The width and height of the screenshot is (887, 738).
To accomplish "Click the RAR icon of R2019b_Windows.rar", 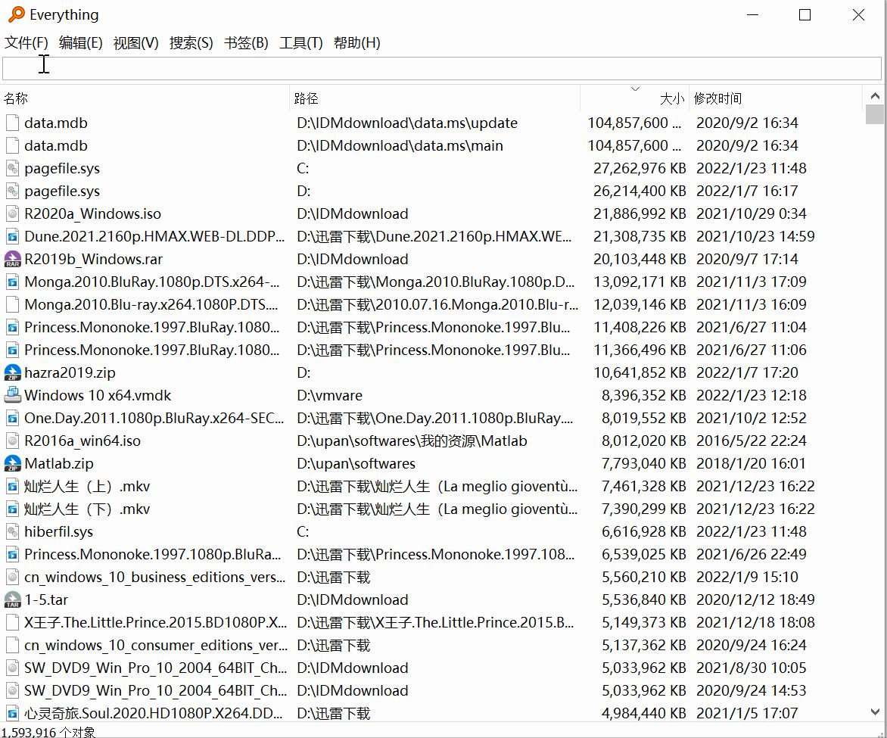I will point(12,259).
